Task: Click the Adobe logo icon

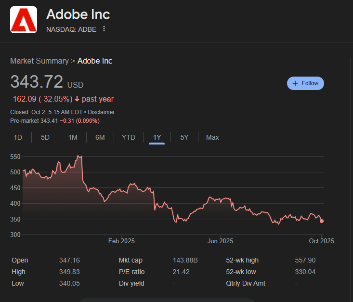Action: pos(24,20)
